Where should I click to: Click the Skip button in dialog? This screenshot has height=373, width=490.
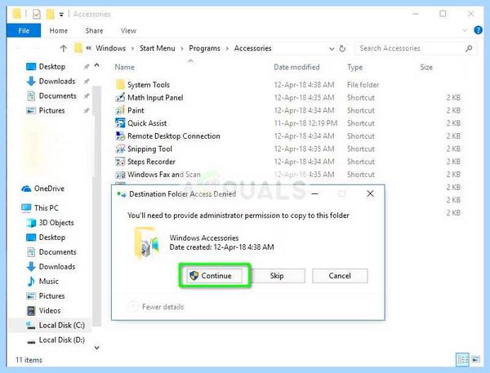(277, 276)
